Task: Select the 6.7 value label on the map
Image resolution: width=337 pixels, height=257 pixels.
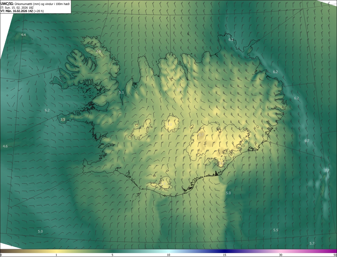Action: [307, 141]
